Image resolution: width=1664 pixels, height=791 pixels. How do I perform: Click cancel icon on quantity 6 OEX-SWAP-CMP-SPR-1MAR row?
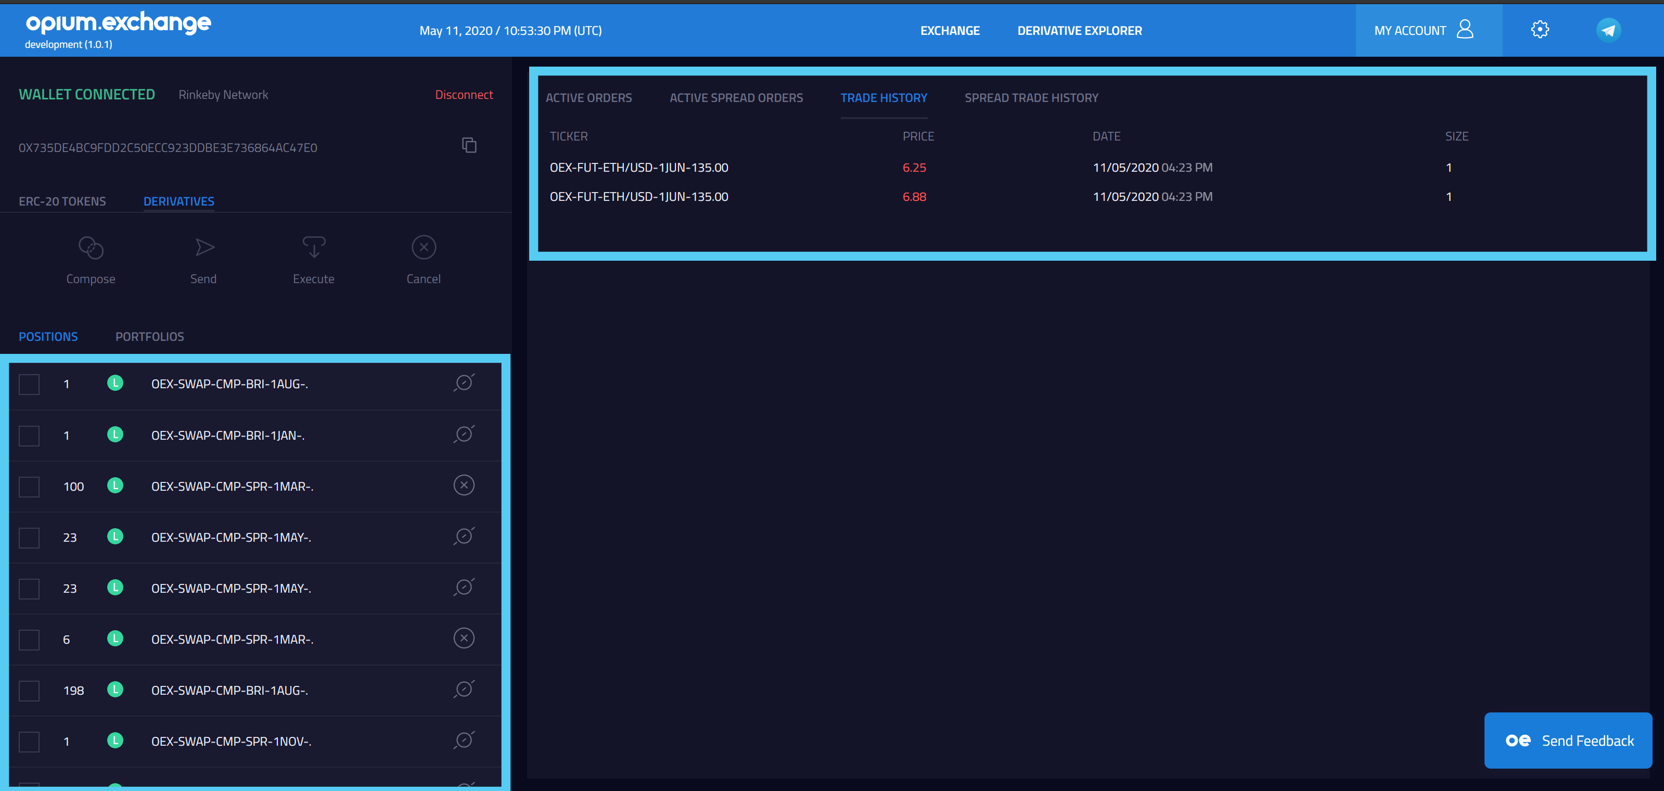click(464, 639)
